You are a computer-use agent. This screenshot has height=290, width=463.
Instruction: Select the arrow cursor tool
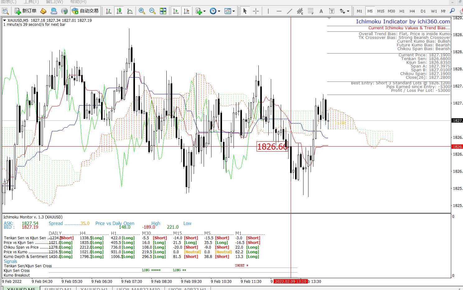tap(245, 11)
